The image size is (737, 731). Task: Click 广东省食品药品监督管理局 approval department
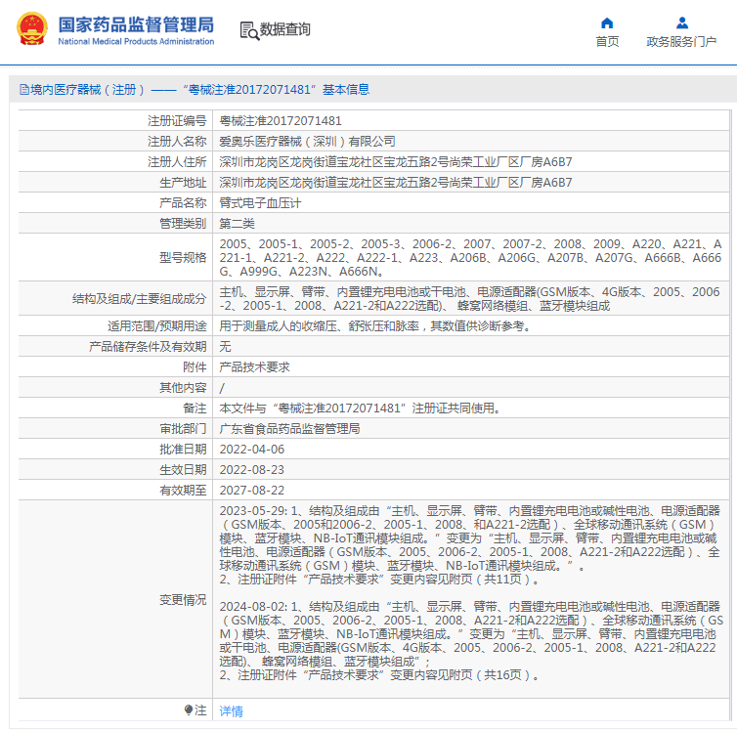point(289,429)
